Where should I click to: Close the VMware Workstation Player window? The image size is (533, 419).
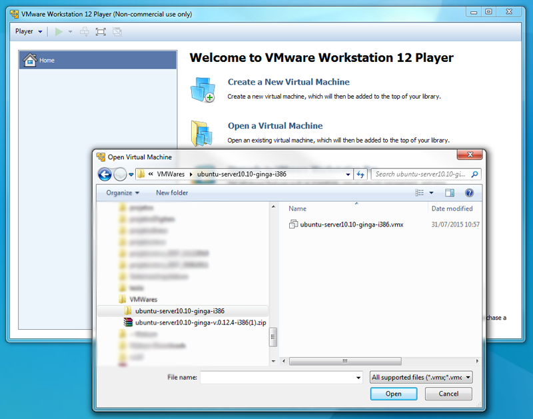[509, 12]
